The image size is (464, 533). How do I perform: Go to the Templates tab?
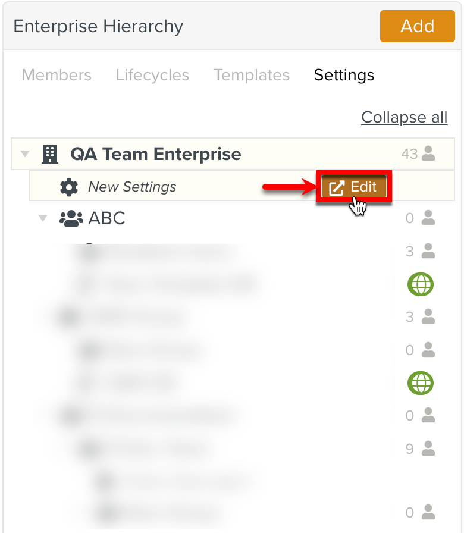tap(252, 75)
